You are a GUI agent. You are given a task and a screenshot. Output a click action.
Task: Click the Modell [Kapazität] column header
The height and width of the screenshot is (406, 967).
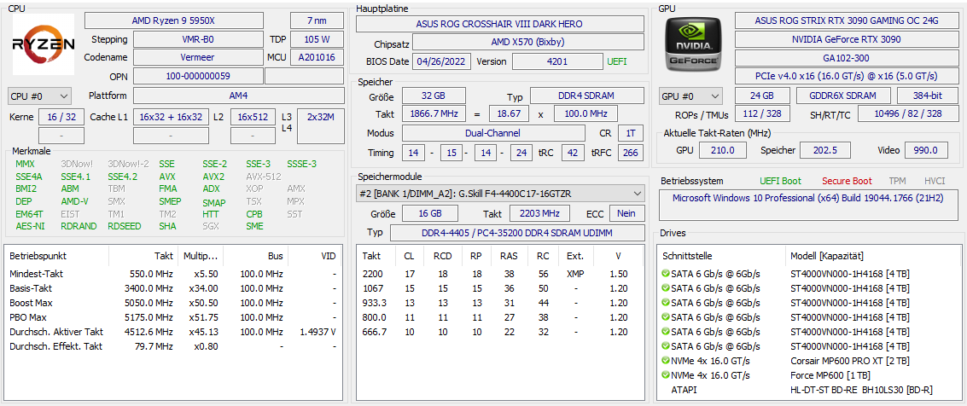pos(827,256)
